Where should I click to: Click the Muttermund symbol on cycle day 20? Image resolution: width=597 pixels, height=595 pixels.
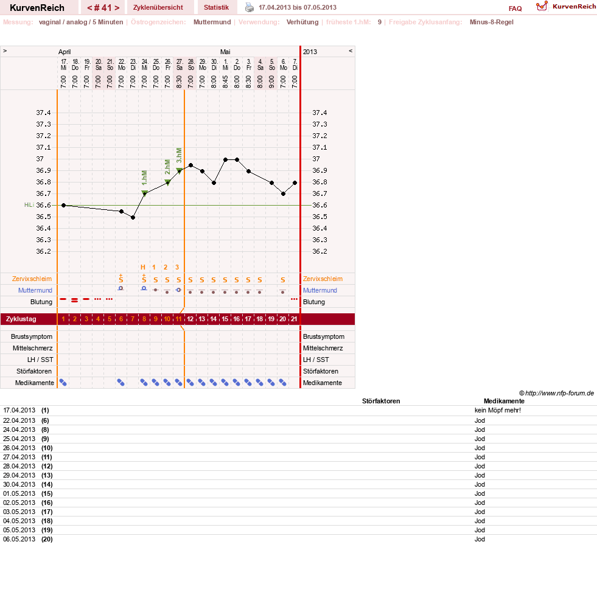pyautogui.click(x=282, y=291)
